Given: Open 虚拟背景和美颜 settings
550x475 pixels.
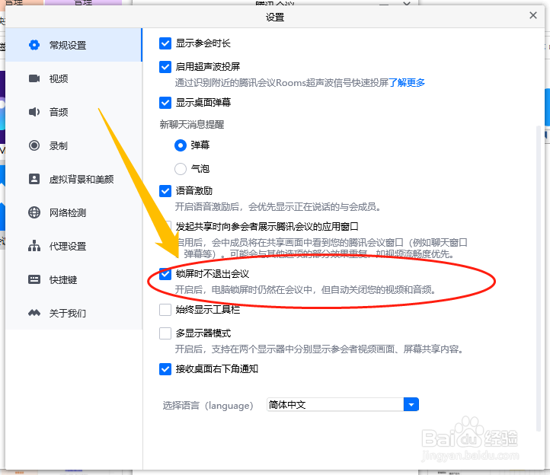Looking at the screenshot, I should [74, 179].
